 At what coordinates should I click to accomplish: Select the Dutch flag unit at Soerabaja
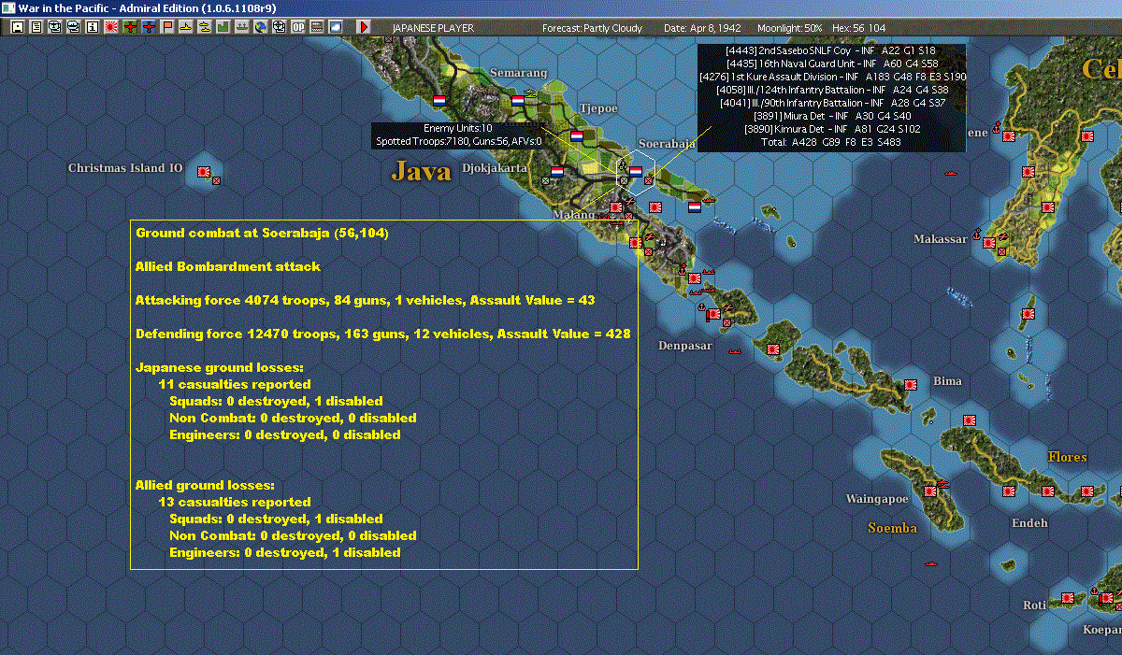[x=636, y=171]
